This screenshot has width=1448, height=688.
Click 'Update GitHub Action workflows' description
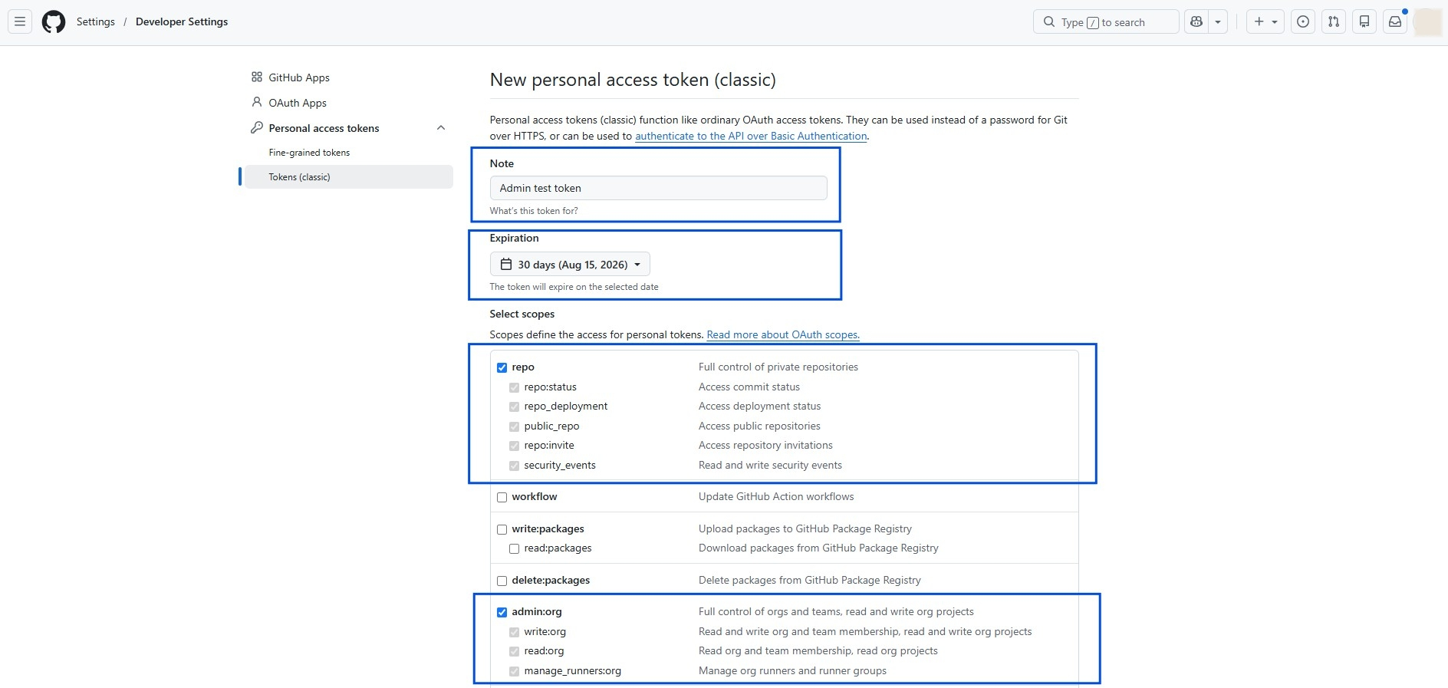[776, 496]
